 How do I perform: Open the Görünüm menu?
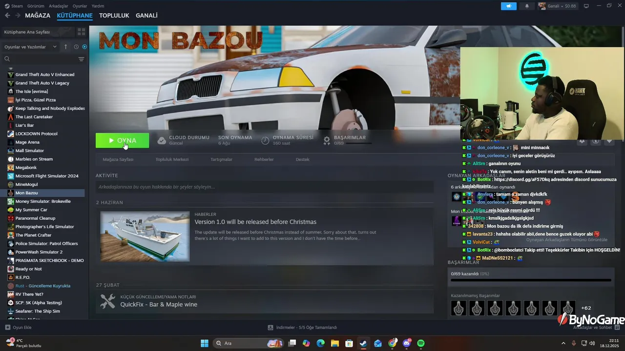(x=36, y=6)
